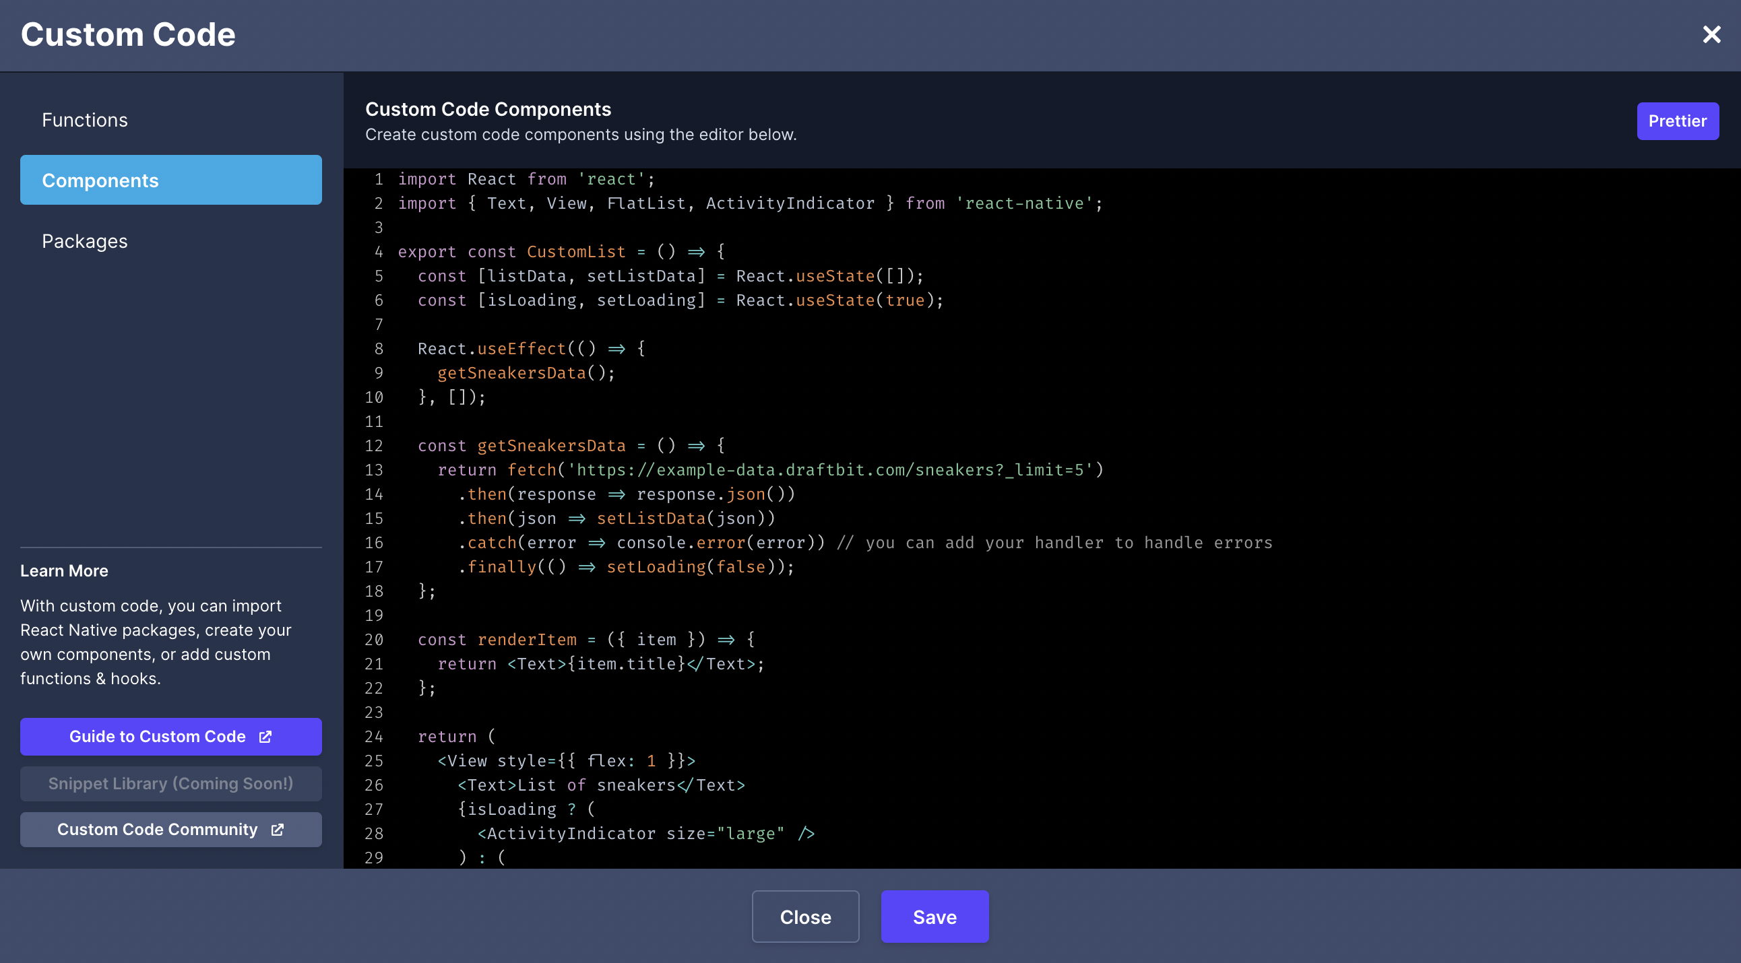This screenshot has width=1741, height=963.
Task: Click external-link icon on Guide to Custom Code
Action: tap(265, 737)
